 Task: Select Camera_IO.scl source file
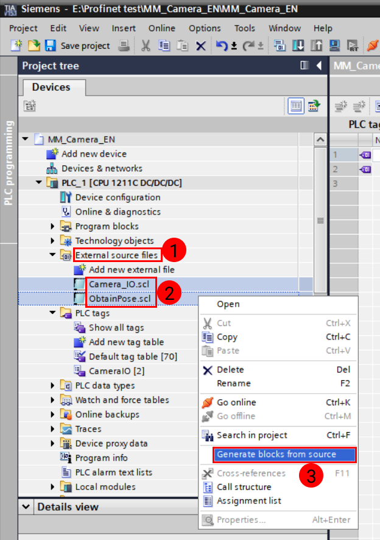coord(119,284)
